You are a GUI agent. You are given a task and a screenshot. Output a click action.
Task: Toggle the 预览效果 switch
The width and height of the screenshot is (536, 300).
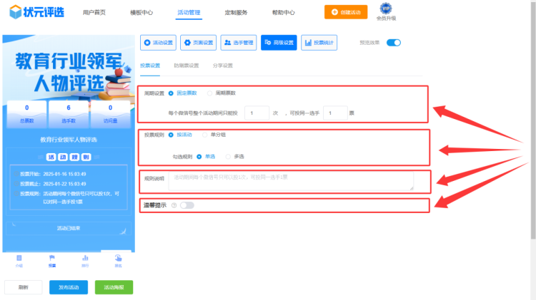click(x=394, y=43)
